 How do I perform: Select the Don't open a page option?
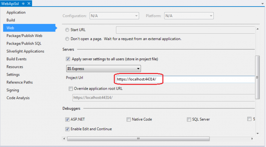tap(67, 39)
